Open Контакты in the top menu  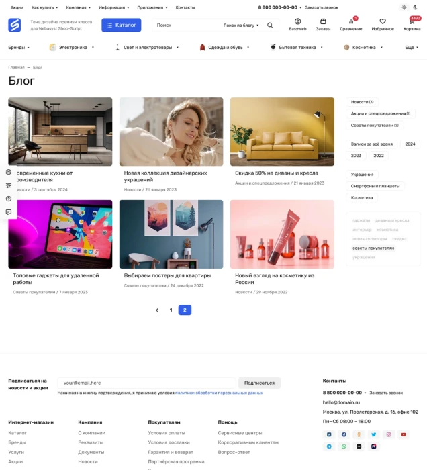click(185, 7)
